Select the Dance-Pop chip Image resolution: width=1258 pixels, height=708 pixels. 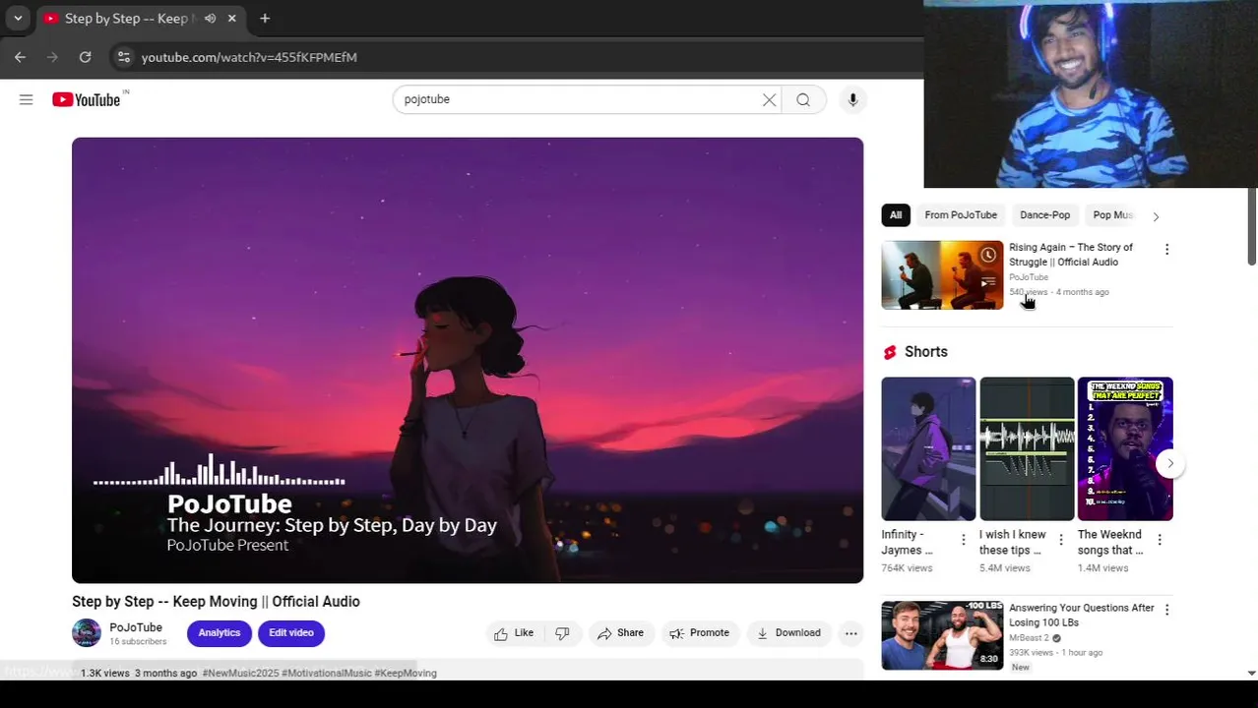1044,215
